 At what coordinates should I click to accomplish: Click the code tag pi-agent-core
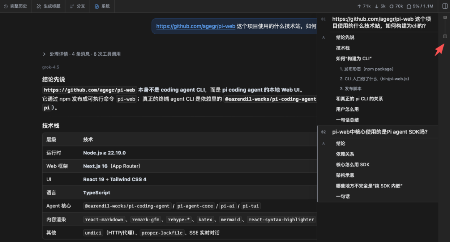195,206
